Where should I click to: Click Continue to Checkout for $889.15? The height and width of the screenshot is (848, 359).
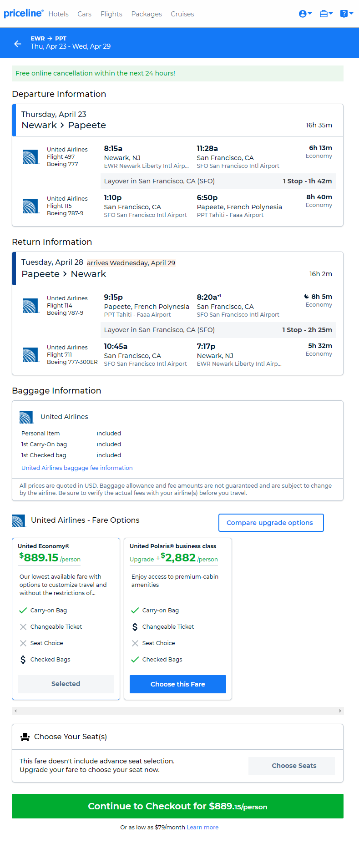point(177,806)
